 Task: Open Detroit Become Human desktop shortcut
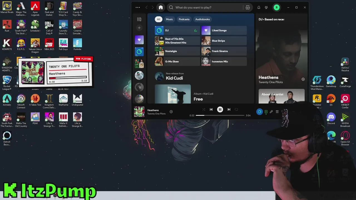point(7,138)
